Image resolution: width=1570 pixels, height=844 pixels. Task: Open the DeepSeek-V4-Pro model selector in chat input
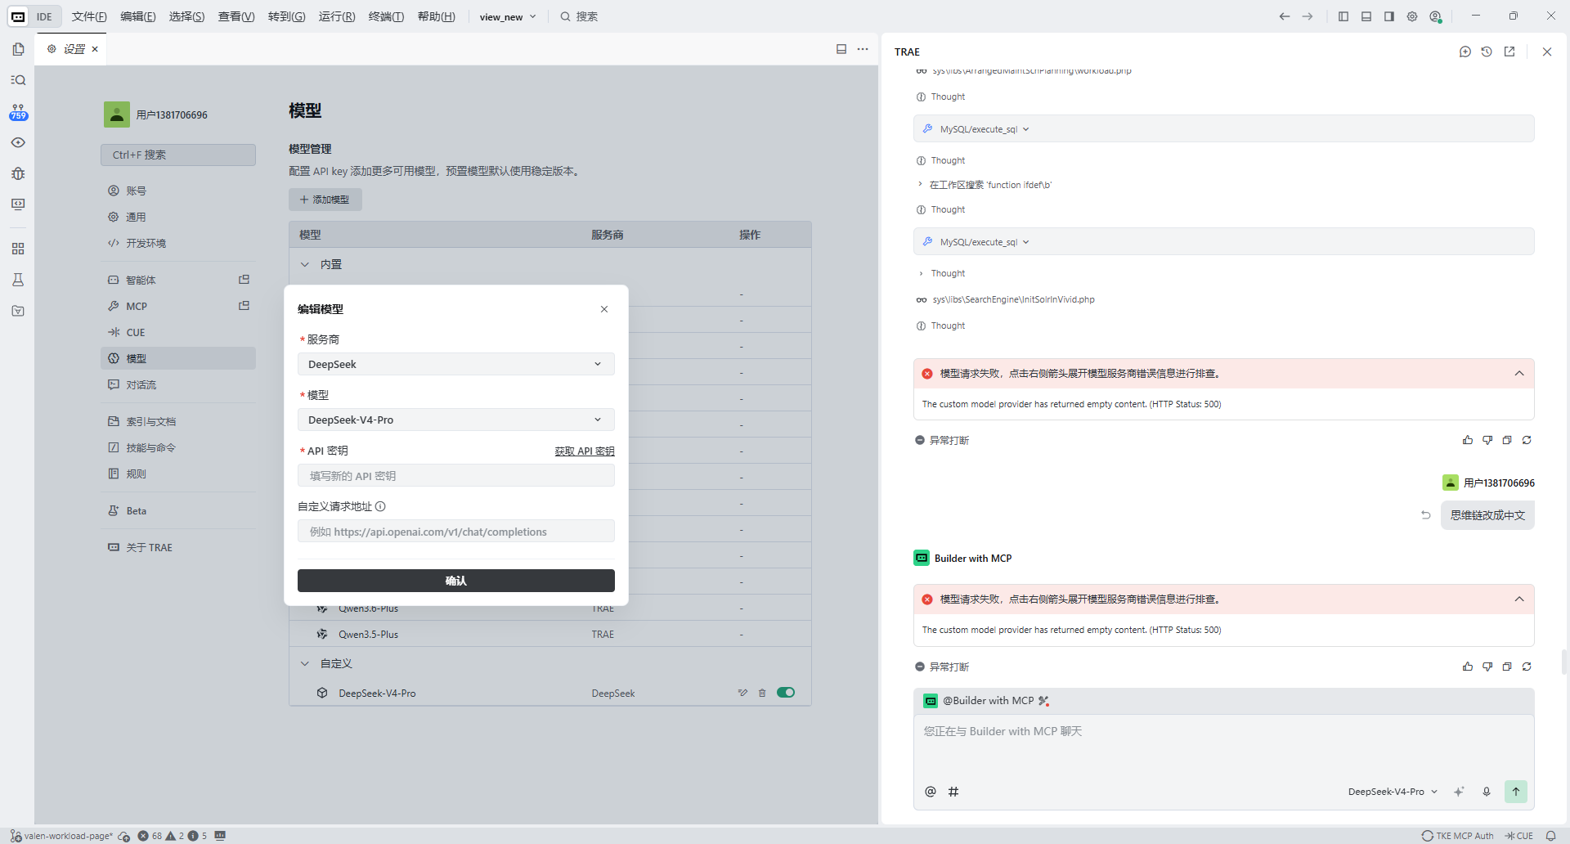coord(1393,792)
